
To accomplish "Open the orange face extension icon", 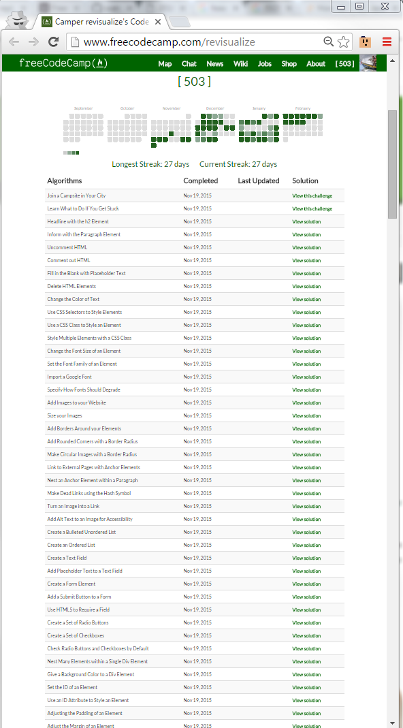I will pyautogui.click(x=366, y=42).
